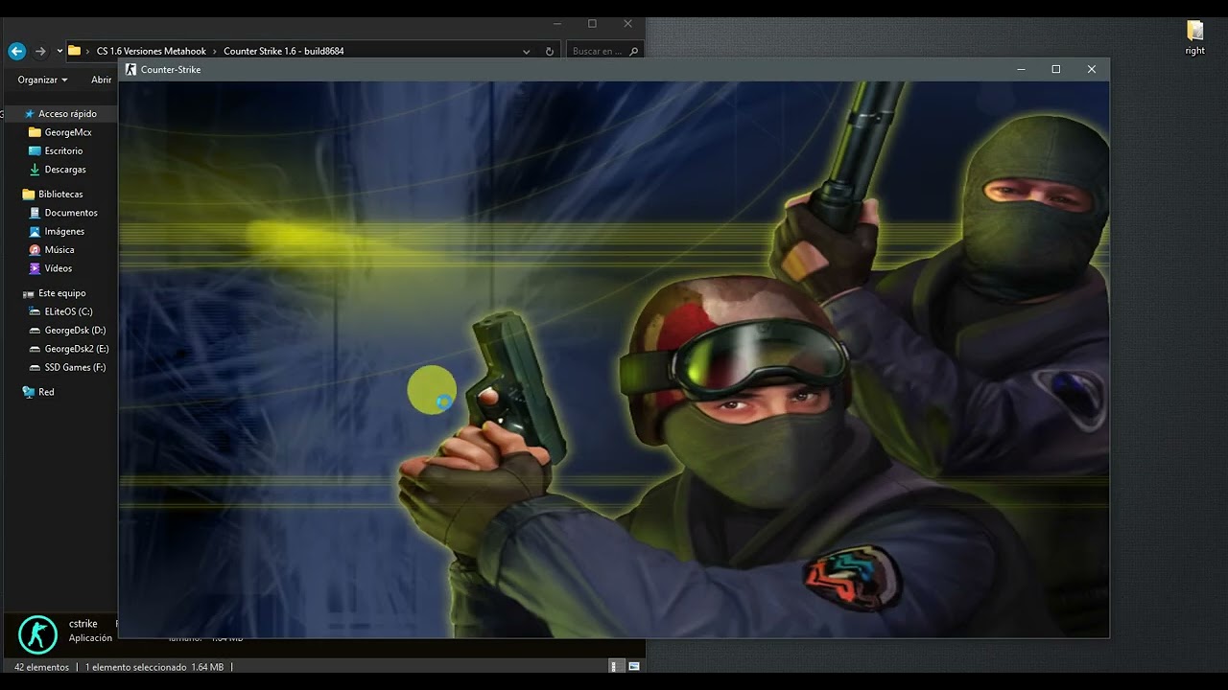This screenshot has height=690, width=1228.
Task: Click the Escritorio desktop icon
Action: point(35,151)
